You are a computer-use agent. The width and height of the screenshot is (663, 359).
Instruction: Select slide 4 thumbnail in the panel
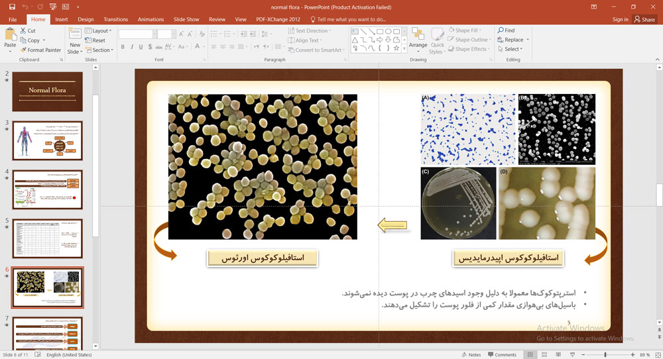(x=47, y=189)
